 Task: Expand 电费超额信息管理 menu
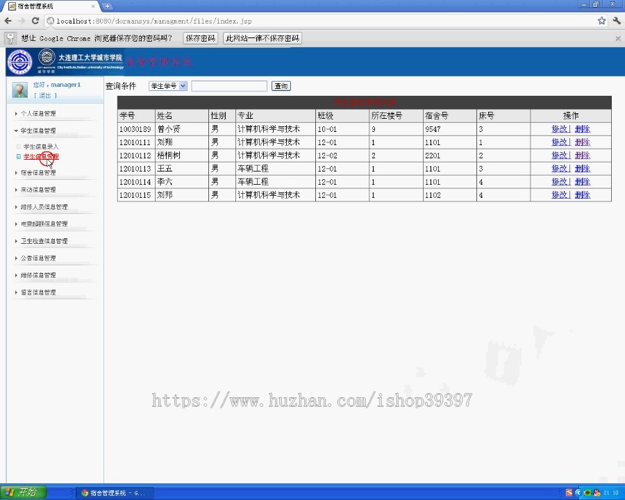44,224
